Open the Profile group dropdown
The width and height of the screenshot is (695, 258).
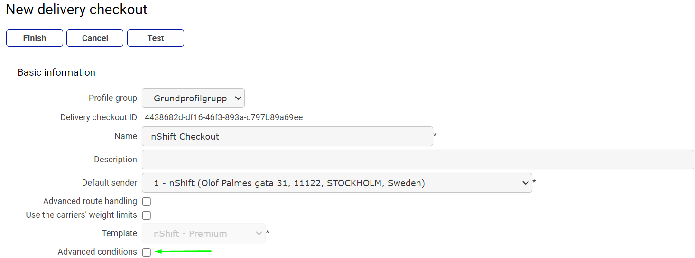193,98
